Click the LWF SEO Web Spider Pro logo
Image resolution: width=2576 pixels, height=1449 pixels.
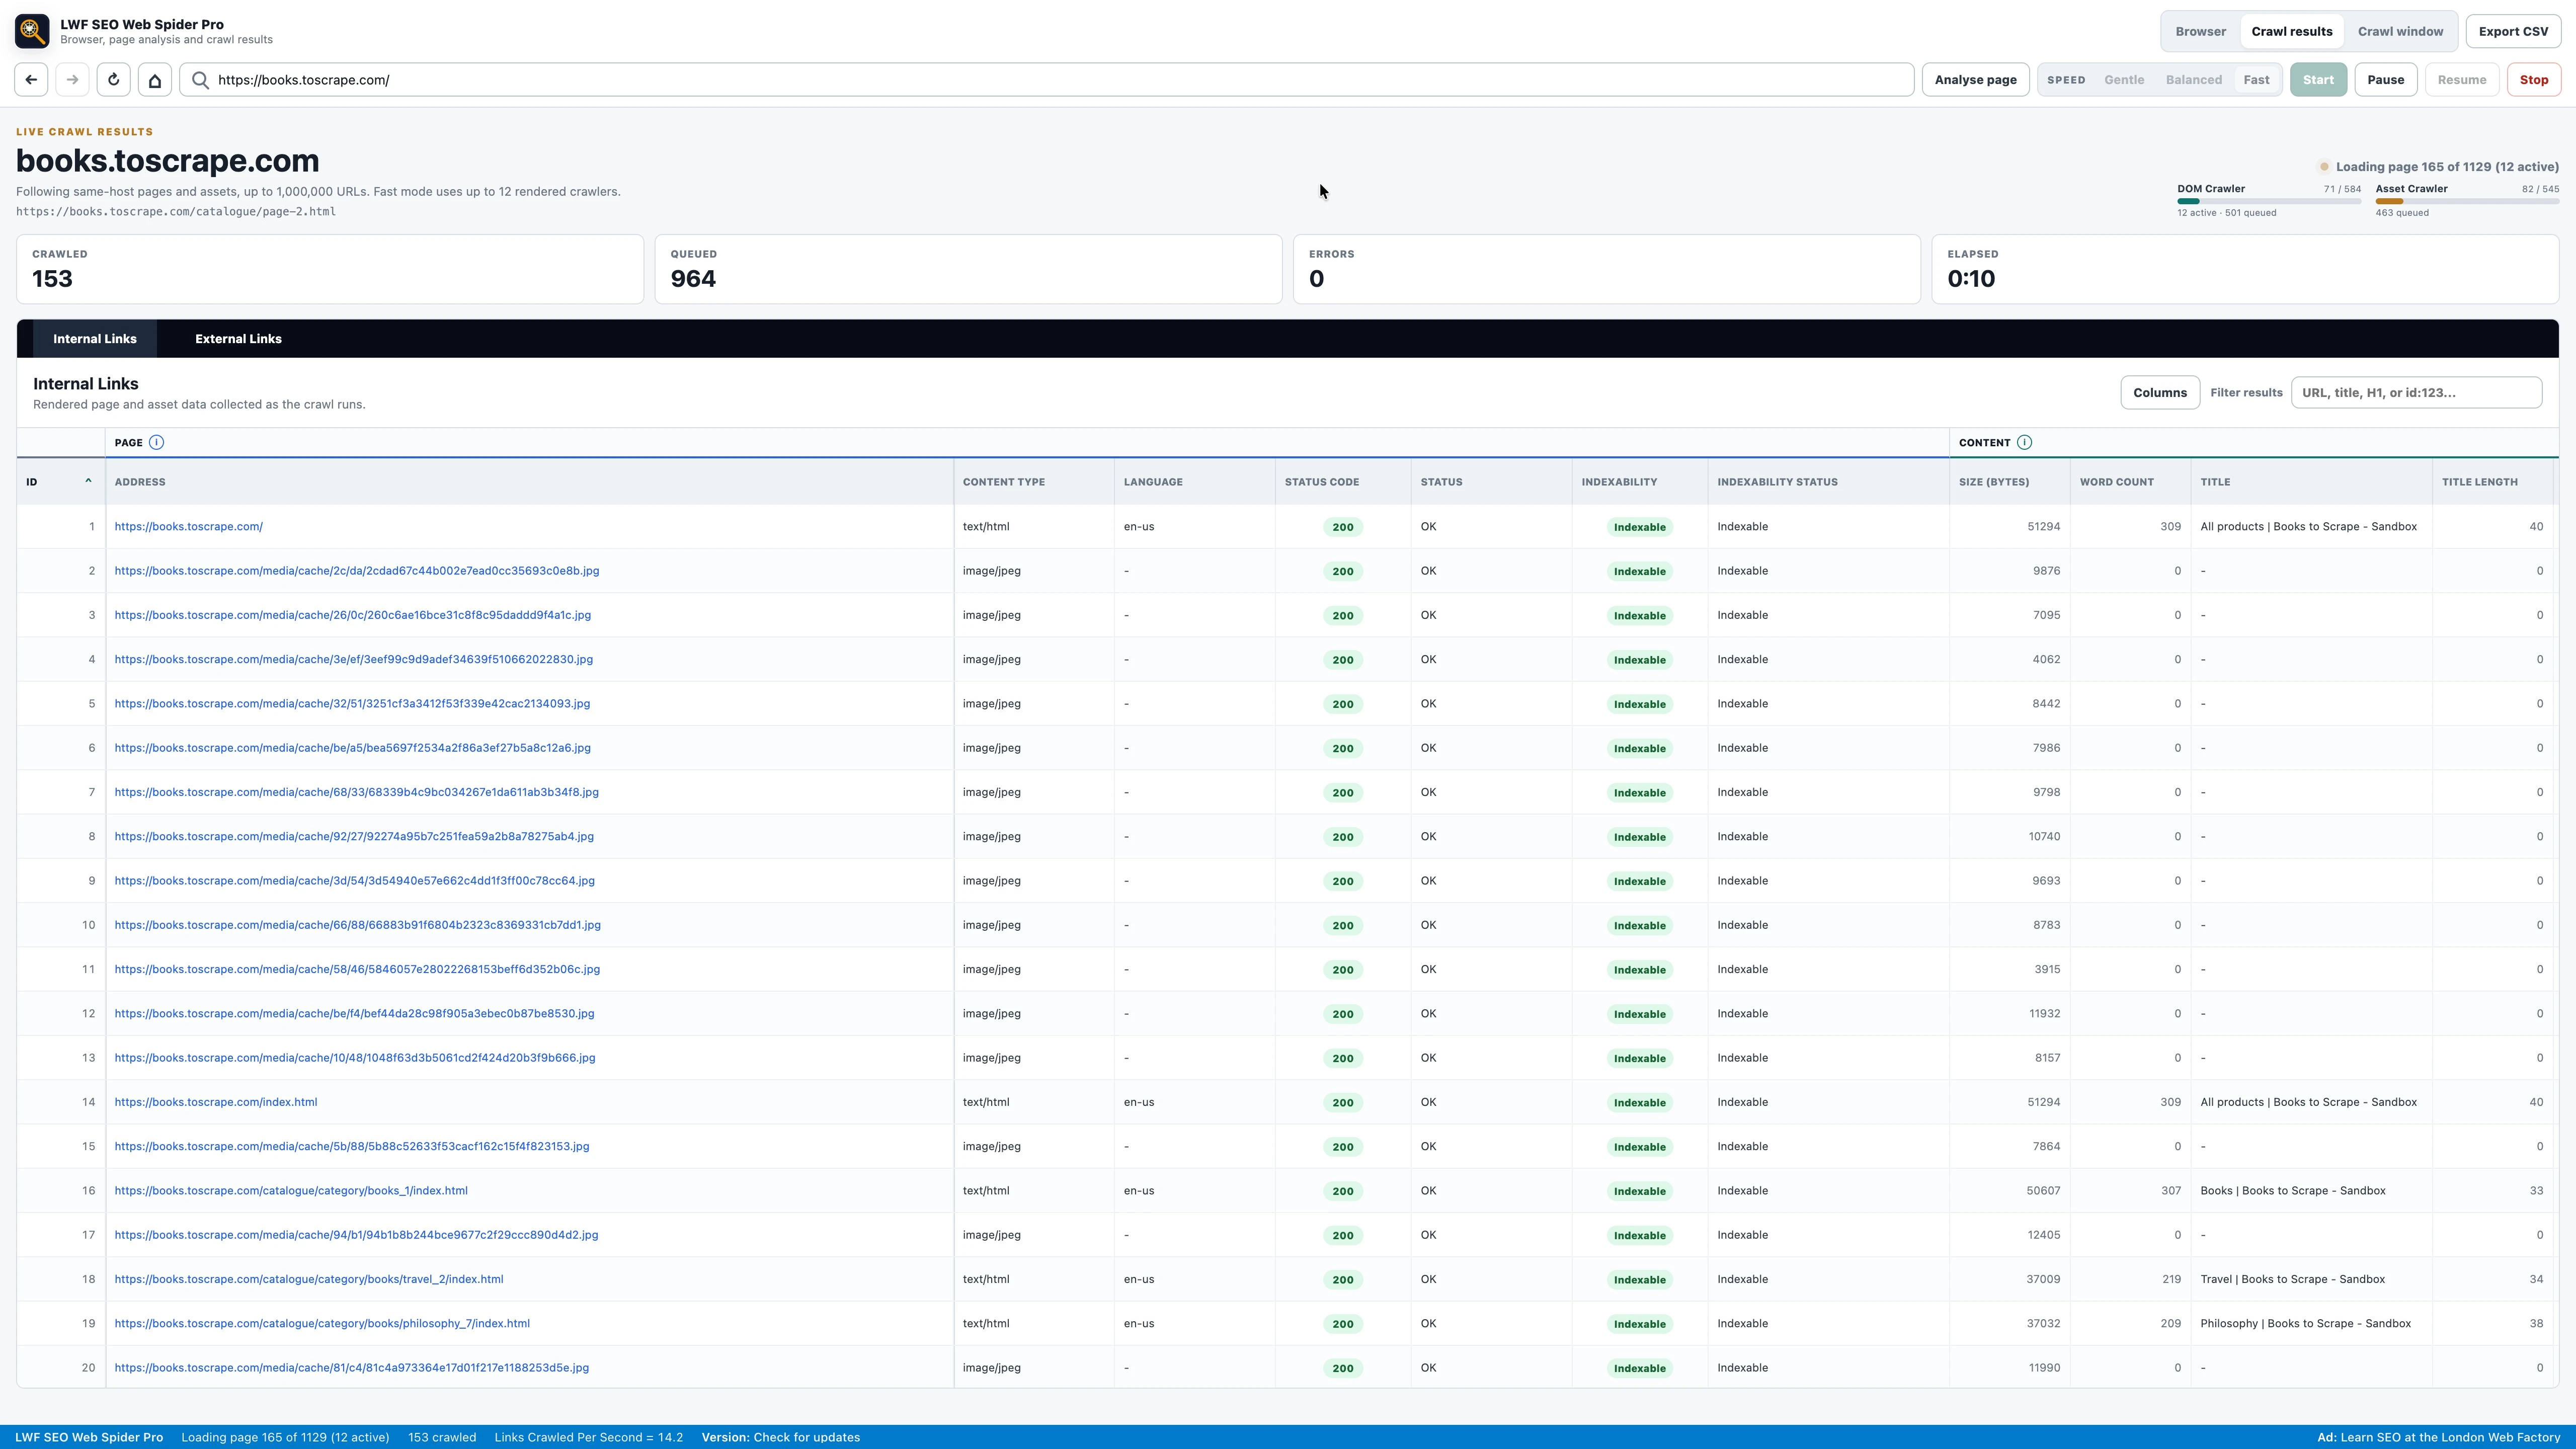tap(32, 31)
